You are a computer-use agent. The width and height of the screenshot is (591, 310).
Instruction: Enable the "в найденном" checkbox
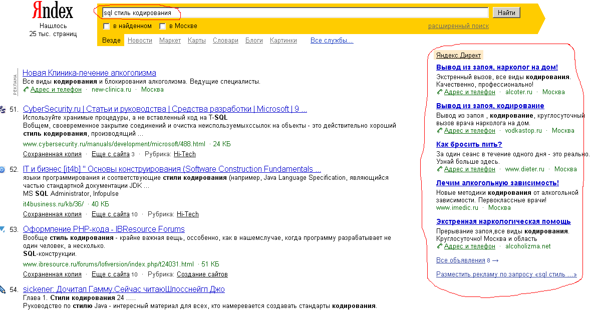pos(106,26)
